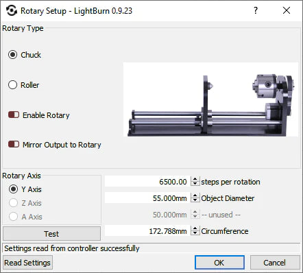Viewport: 303px width, 273px height.
Task: Confirm the dialog with OK
Action: (219, 263)
